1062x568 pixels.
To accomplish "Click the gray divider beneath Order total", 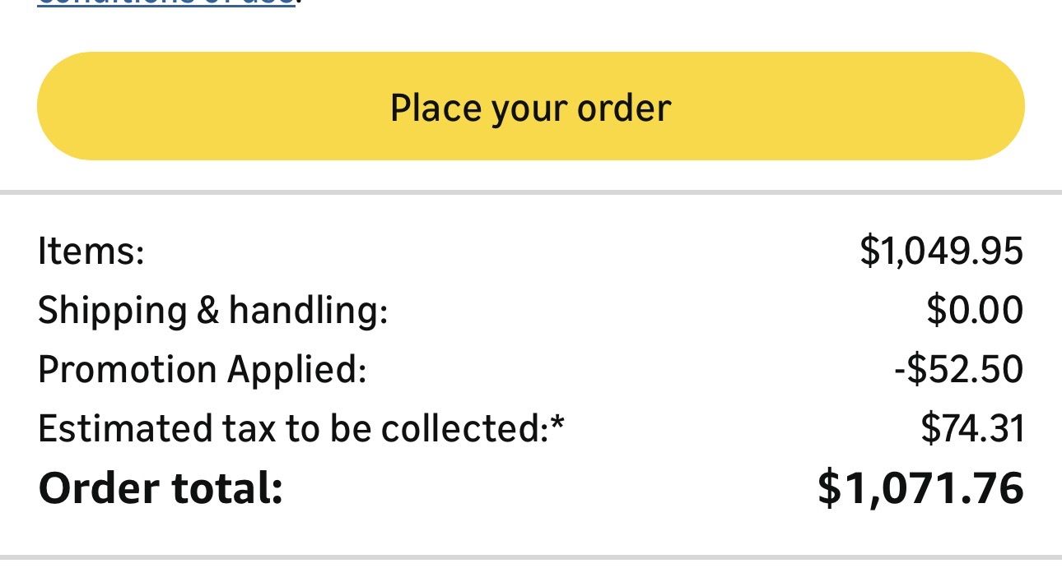I will click(531, 557).
